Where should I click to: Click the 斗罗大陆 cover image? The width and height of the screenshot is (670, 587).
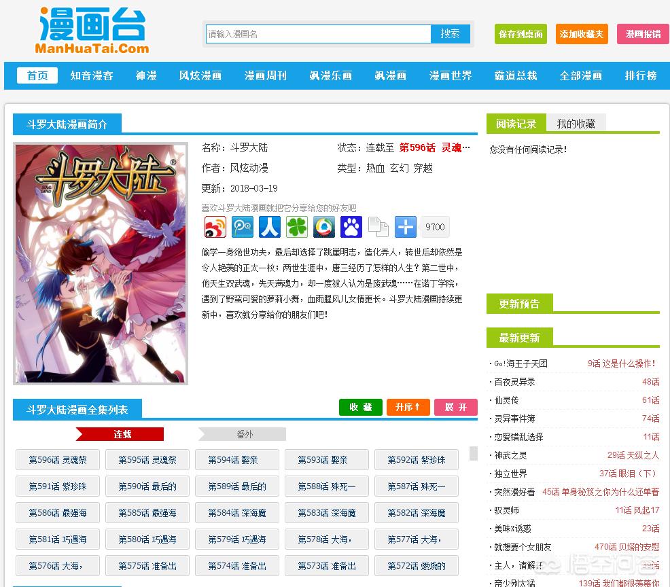click(x=101, y=264)
